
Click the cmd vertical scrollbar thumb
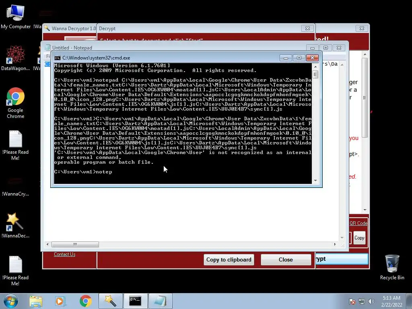pos(315,74)
